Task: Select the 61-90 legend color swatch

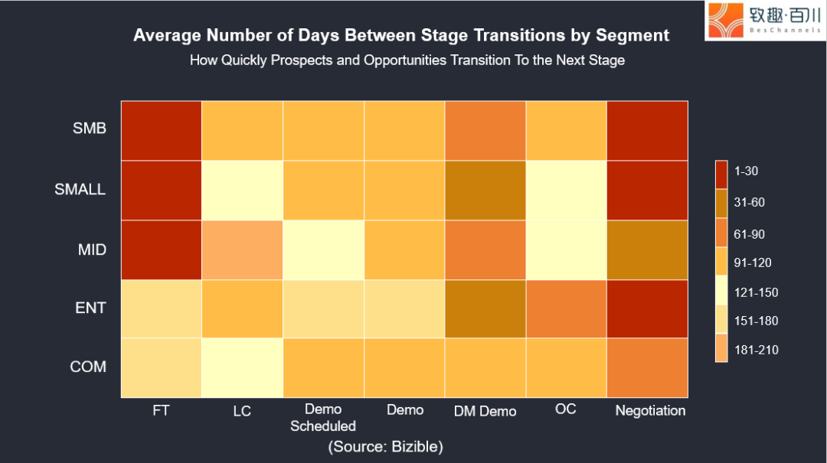Action: click(721, 232)
